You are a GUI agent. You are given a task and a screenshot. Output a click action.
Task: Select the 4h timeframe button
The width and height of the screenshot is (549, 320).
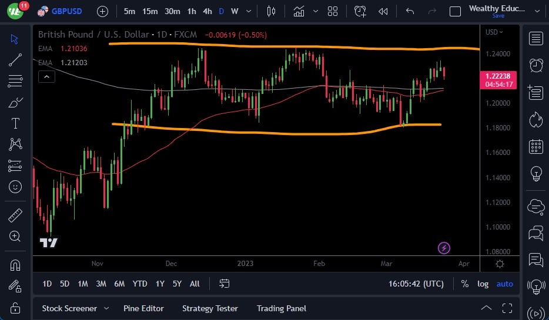coord(207,11)
